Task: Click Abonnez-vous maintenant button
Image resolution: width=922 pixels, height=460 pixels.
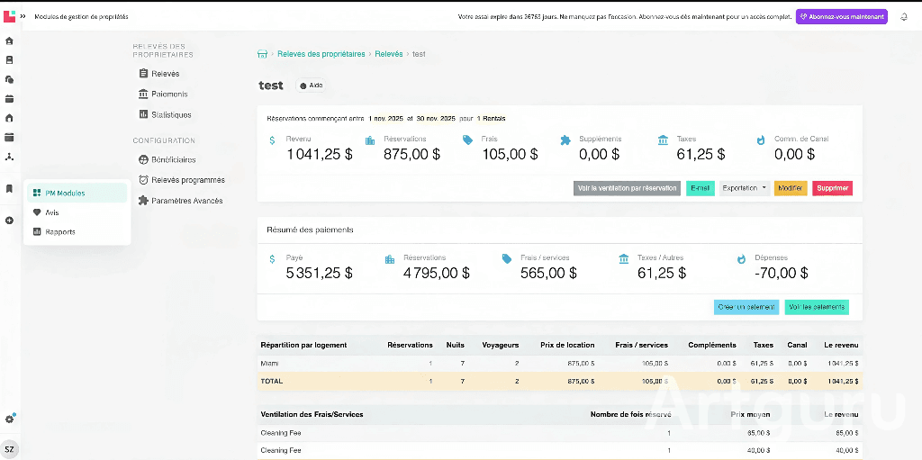Action: coord(842,16)
